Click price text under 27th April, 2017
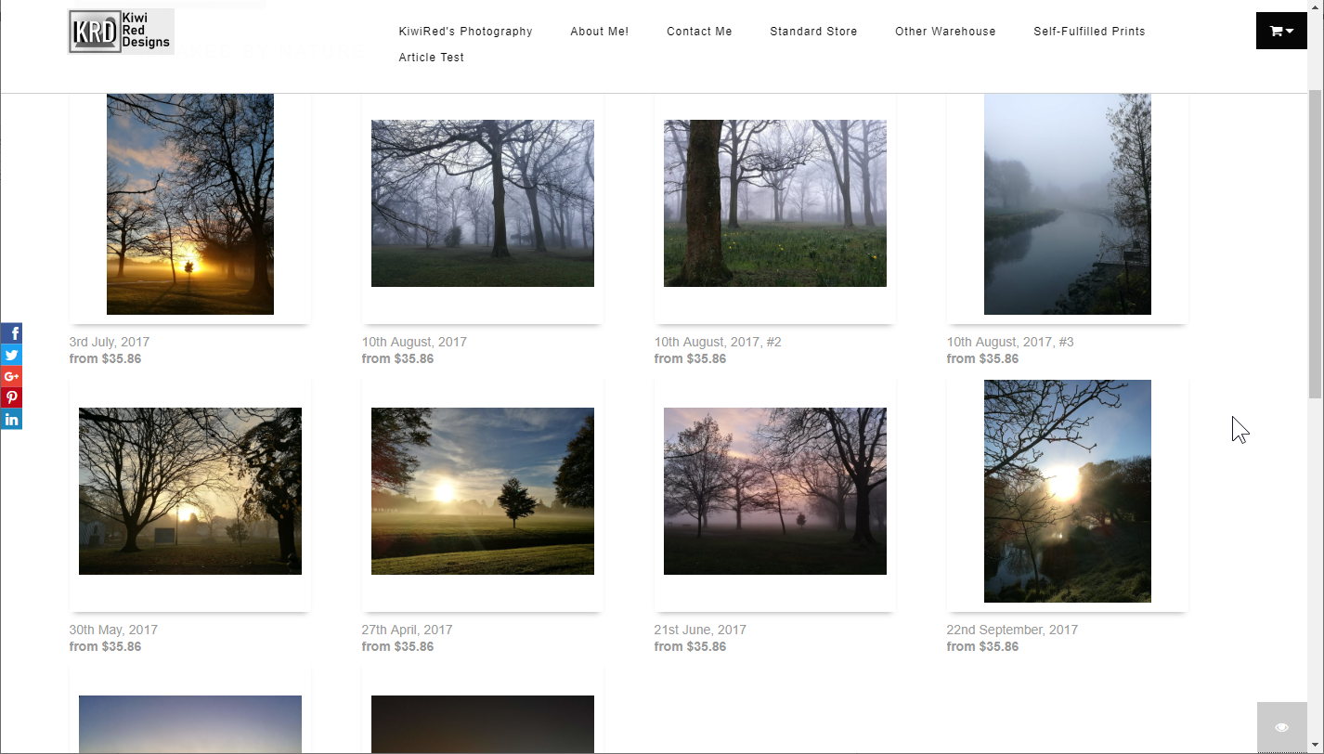Screen dimensions: 1324x754 pos(397,646)
